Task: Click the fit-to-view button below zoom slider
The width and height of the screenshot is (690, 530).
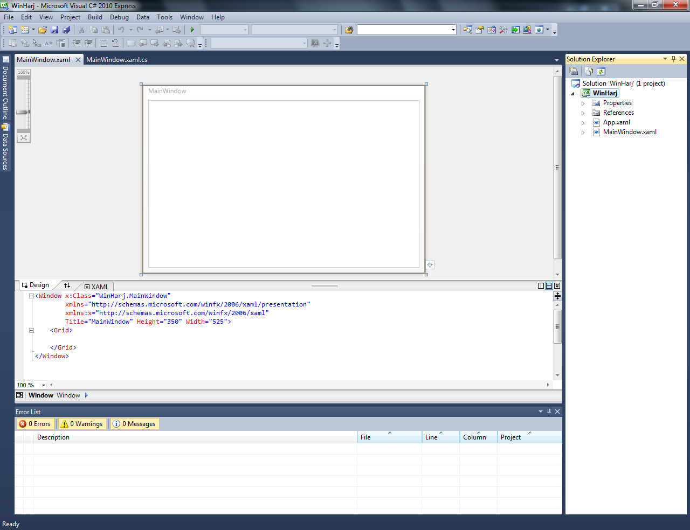Action: click(x=24, y=138)
